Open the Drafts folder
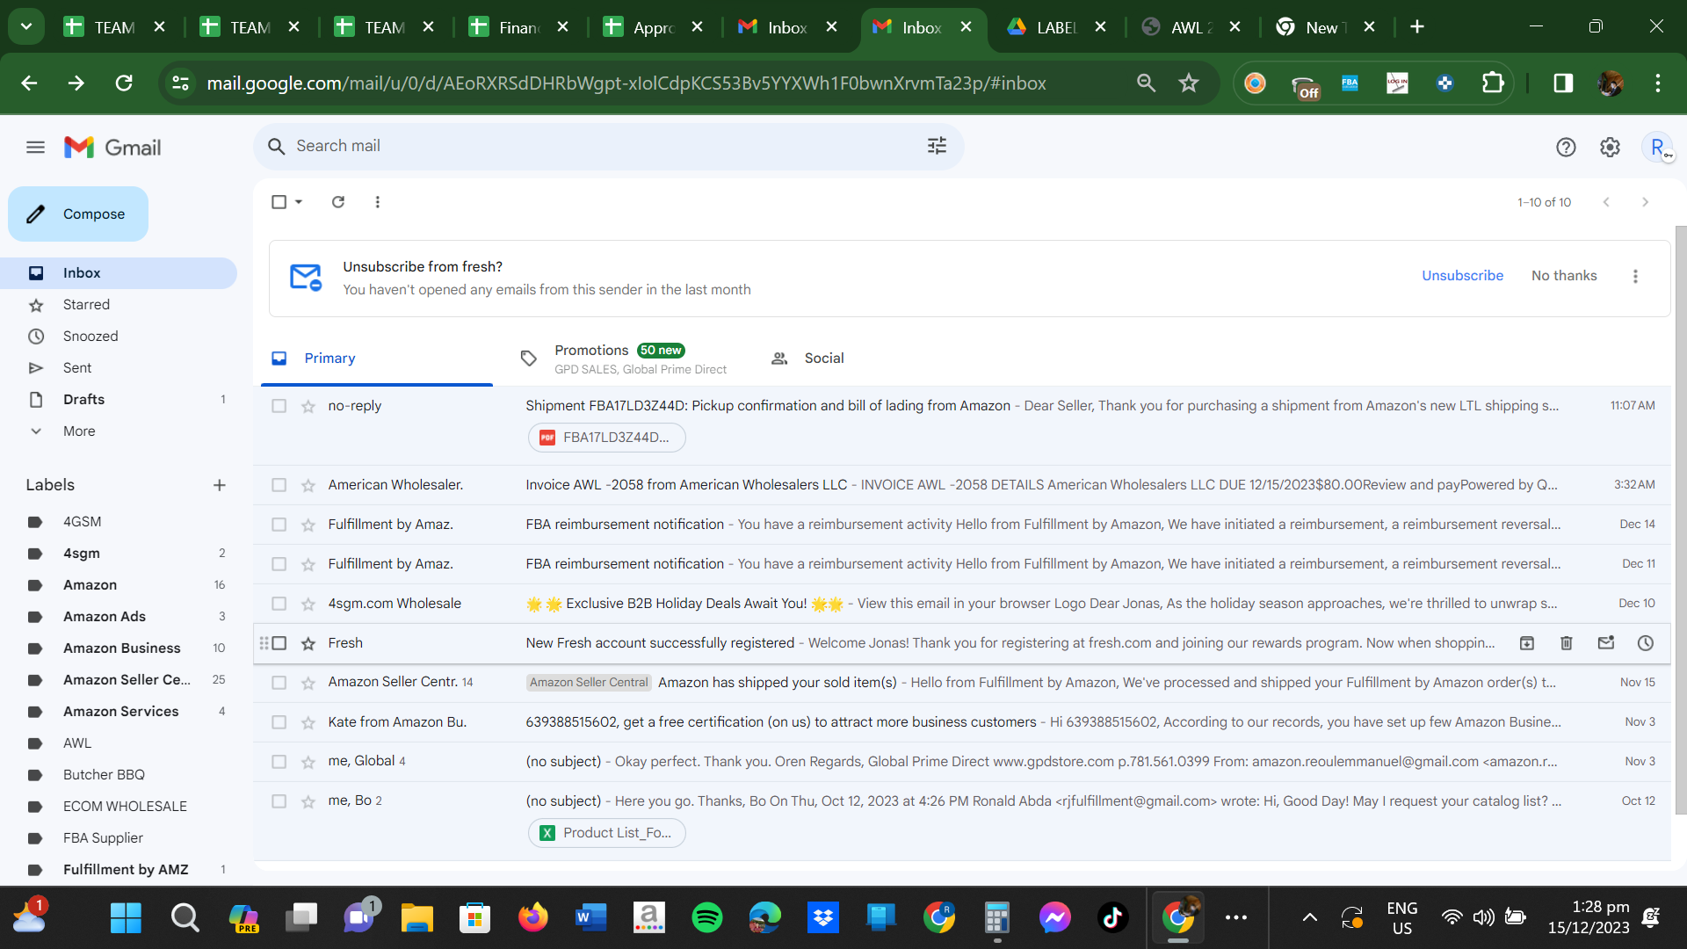The height and width of the screenshot is (949, 1687). (x=83, y=400)
